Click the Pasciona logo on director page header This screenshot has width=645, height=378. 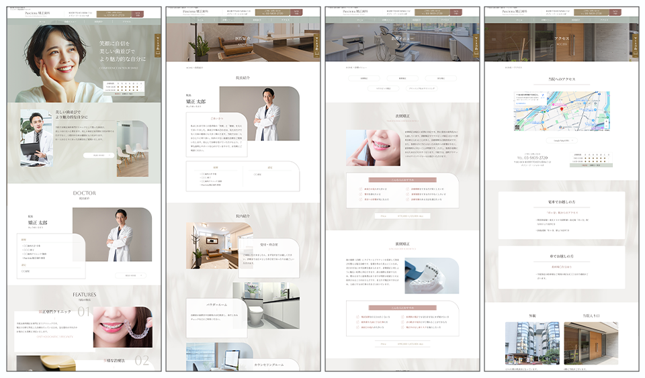(x=196, y=12)
